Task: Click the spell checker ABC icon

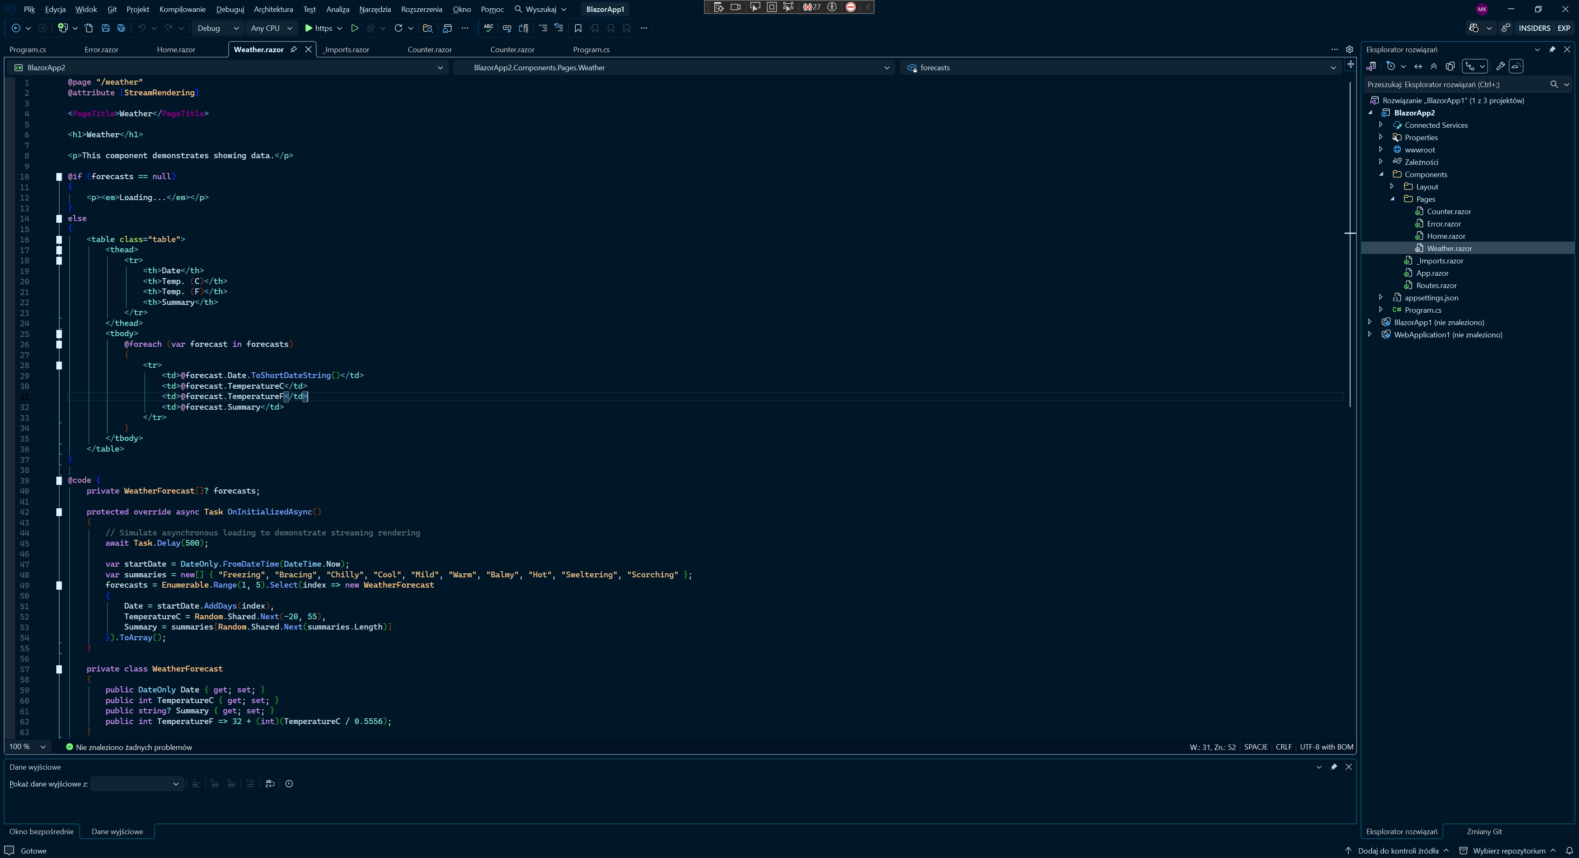Action: click(x=489, y=28)
